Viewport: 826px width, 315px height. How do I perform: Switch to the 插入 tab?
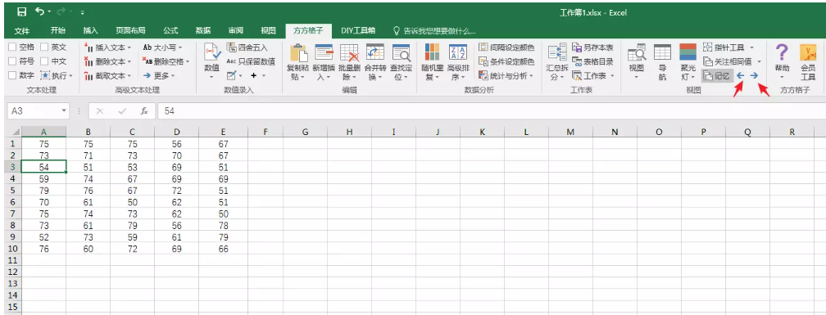[91, 30]
